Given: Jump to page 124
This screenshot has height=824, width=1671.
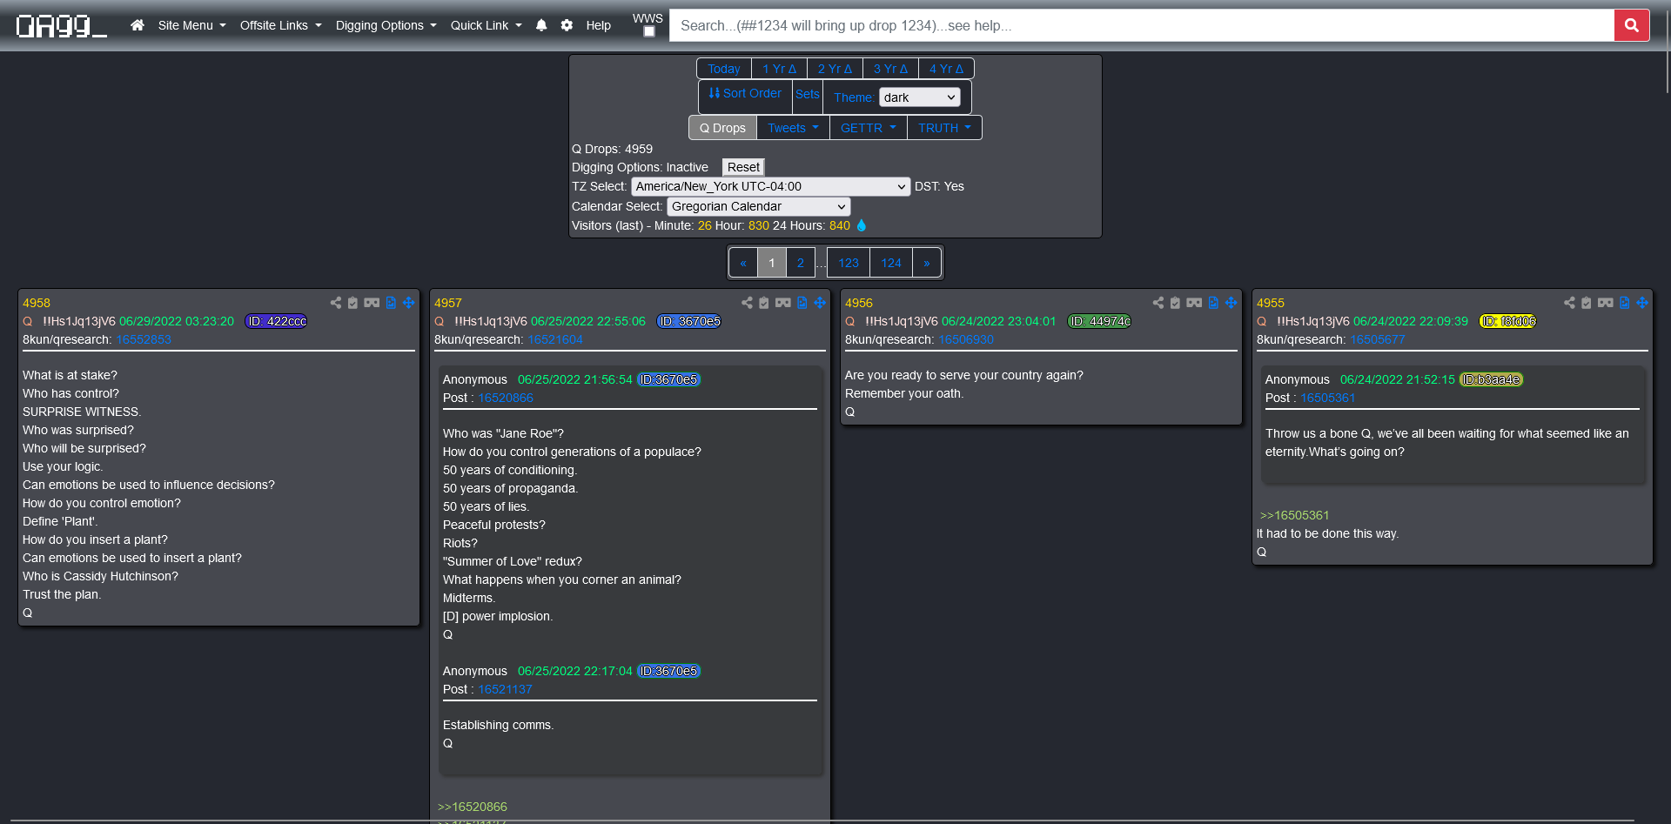Looking at the screenshot, I should tap(891, 263).
